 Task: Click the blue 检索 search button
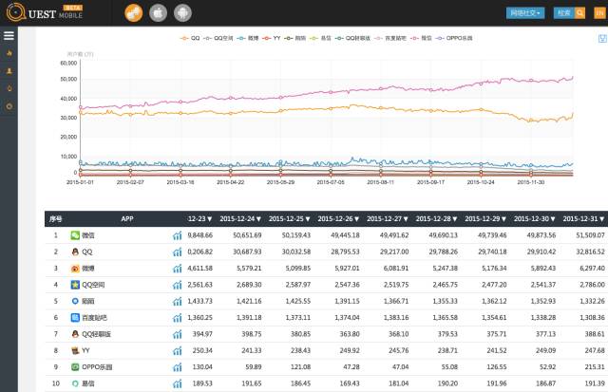[564, 13]
